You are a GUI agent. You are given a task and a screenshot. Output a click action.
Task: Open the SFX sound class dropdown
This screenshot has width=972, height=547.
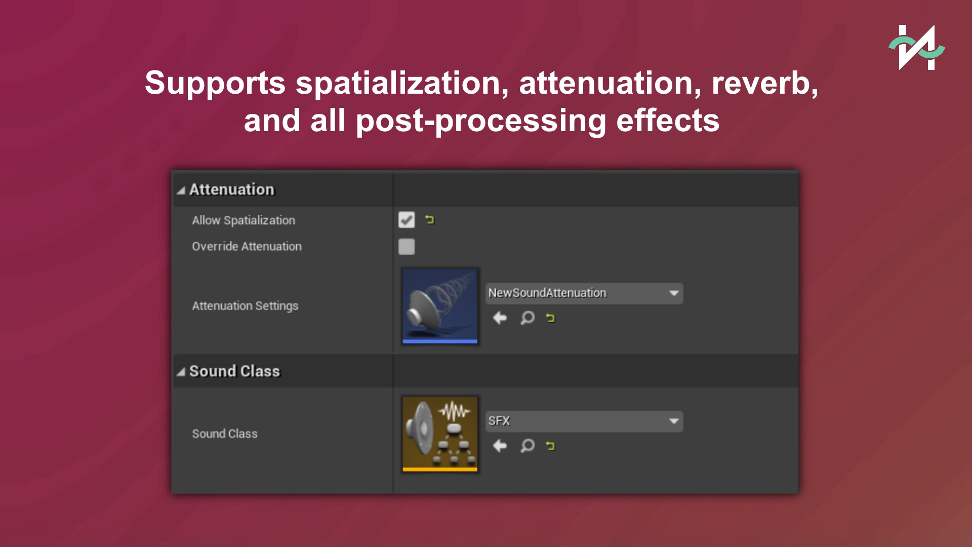point(584,421)
